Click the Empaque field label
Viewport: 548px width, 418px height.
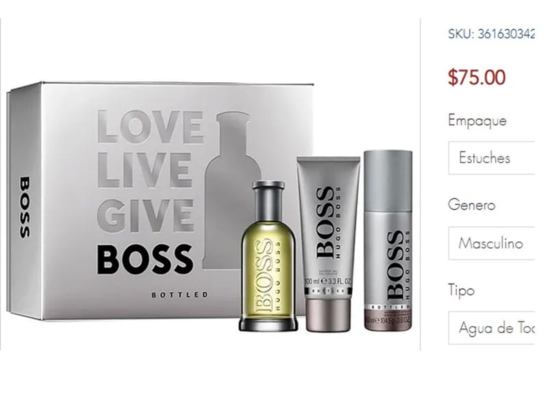click(x=477, y=121)
